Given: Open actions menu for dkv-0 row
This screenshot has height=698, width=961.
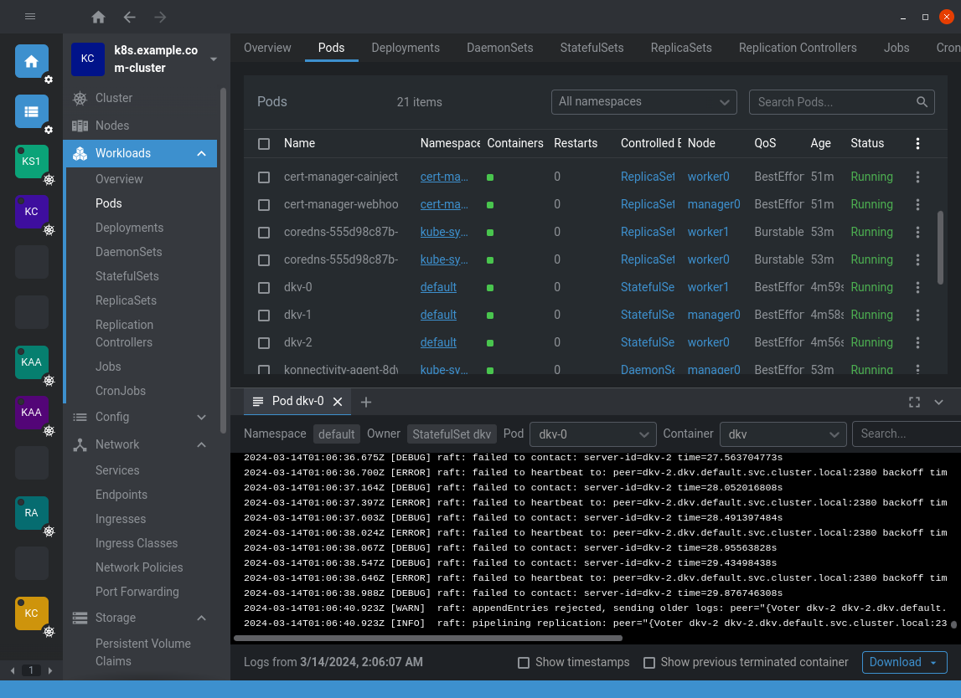Looking at the screenshot, I should click(x=917, y=287).
